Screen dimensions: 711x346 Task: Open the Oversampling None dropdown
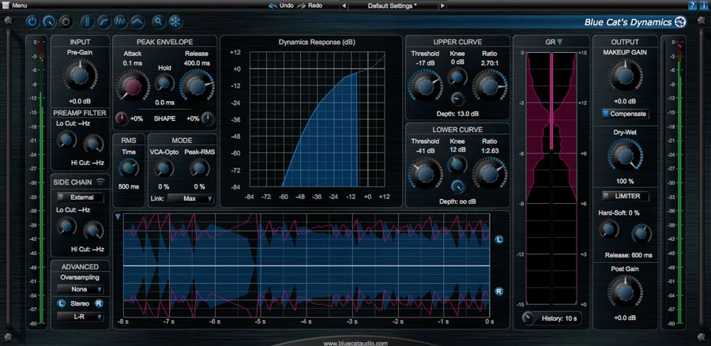(x=81, y=289)
